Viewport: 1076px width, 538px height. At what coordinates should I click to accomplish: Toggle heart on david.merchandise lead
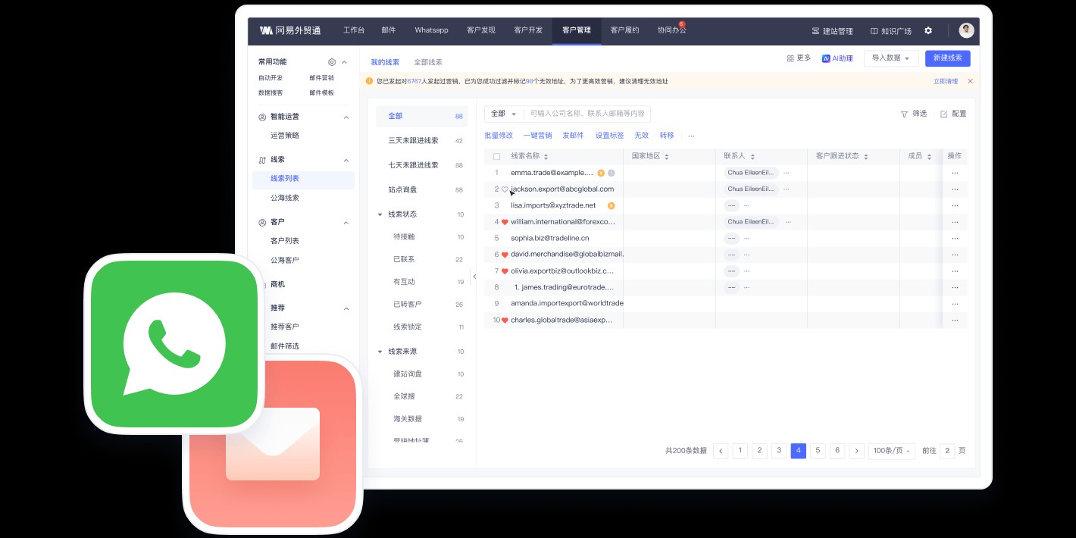(x=505, y=255)
